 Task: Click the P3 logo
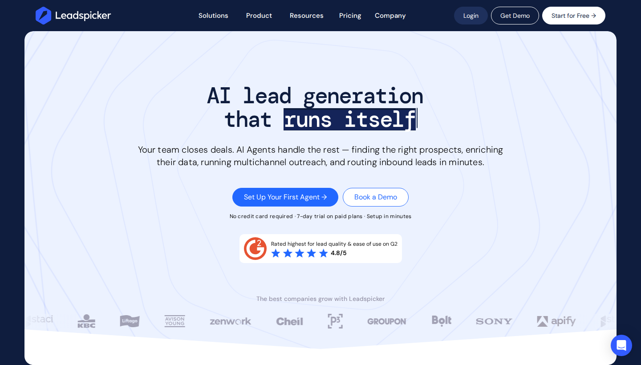335,321
